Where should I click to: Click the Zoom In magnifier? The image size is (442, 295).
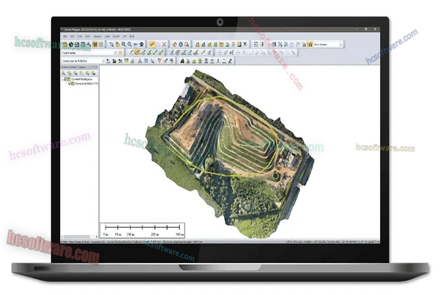pyautogui.click(x=124, y=44)
